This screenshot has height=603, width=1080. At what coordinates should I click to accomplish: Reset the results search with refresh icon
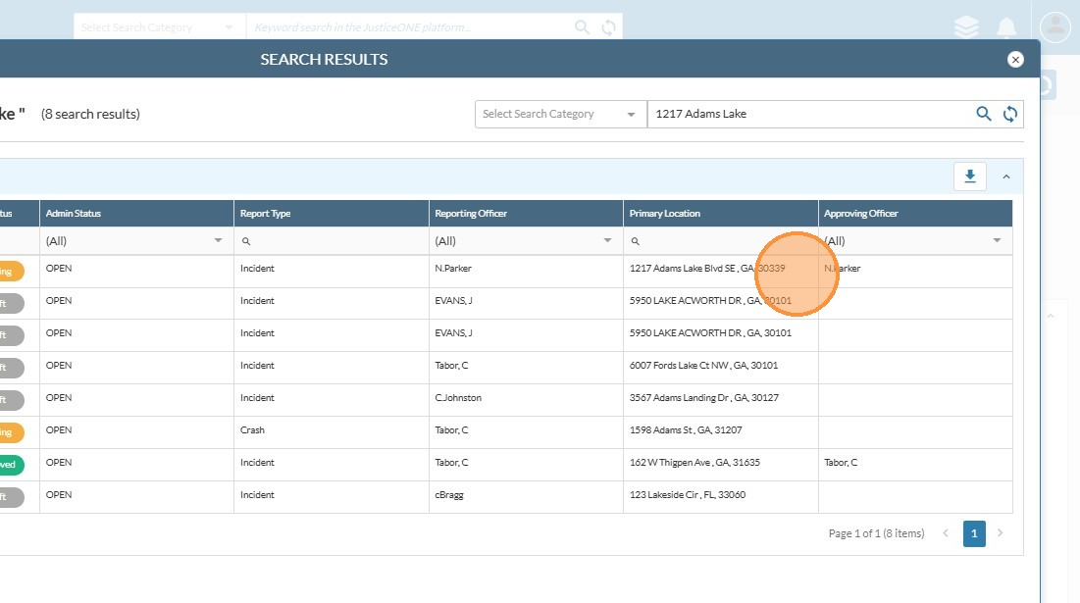tap(1009, 114)
